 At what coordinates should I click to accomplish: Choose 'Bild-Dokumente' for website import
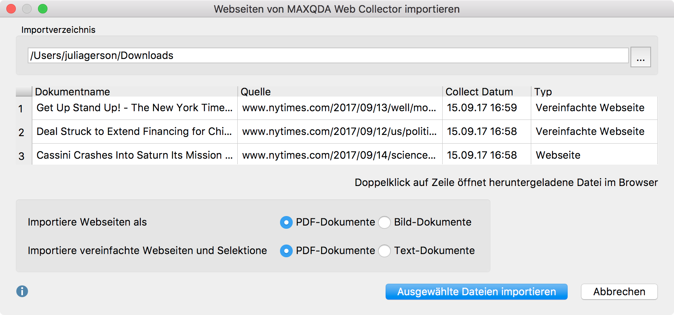click(384, 222)
